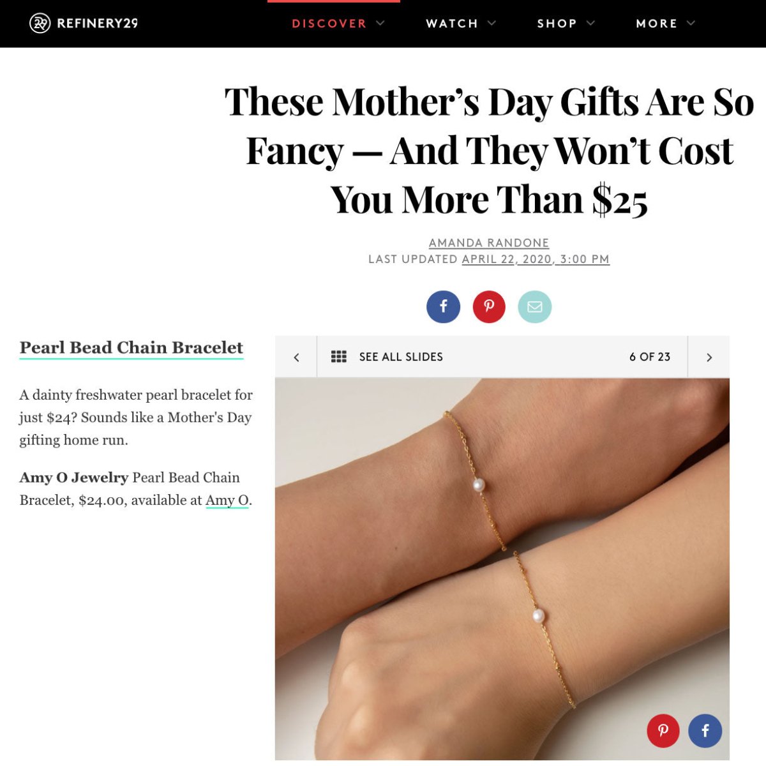Advance to the next slide arrow
The image size is (766, 766).
(x=709, y=357)
